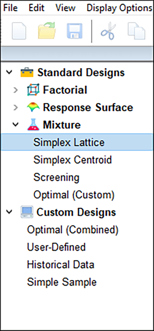Viewport: 154px width, 331px height.
Task: Select Historical Data design
Action: [60, 265]
